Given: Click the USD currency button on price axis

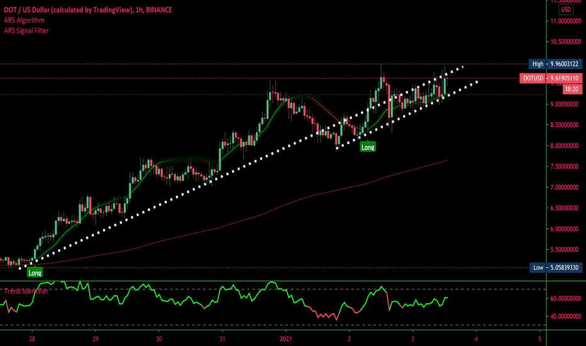Looking at the screenshot, I should 566,9.
